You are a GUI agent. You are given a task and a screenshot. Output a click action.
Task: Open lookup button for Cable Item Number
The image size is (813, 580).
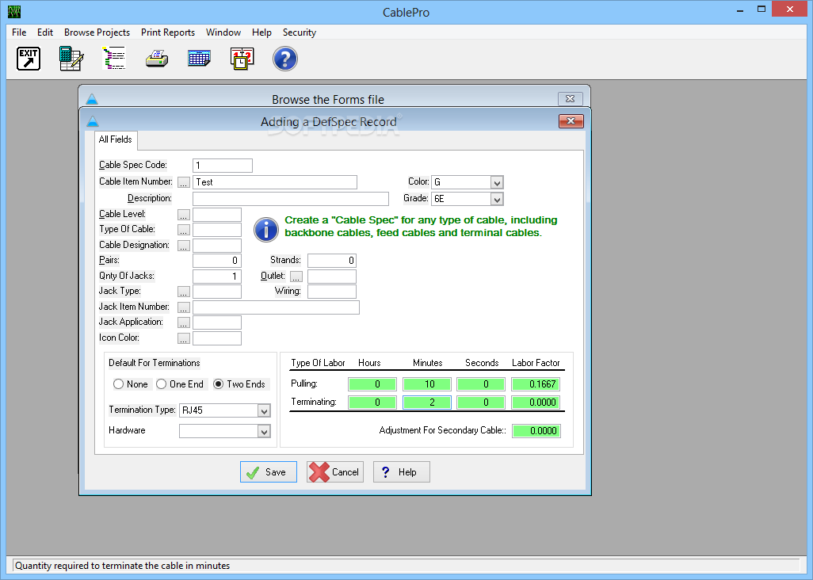pos(184,182)
